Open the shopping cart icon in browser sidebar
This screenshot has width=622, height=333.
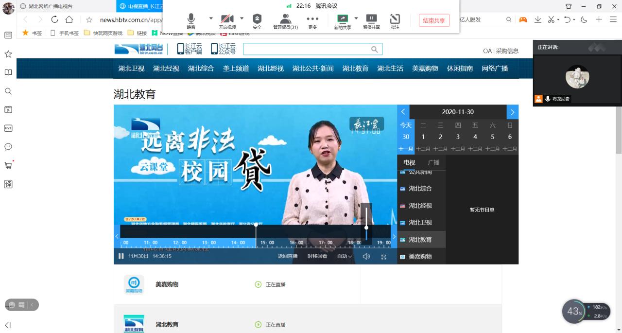8,165
